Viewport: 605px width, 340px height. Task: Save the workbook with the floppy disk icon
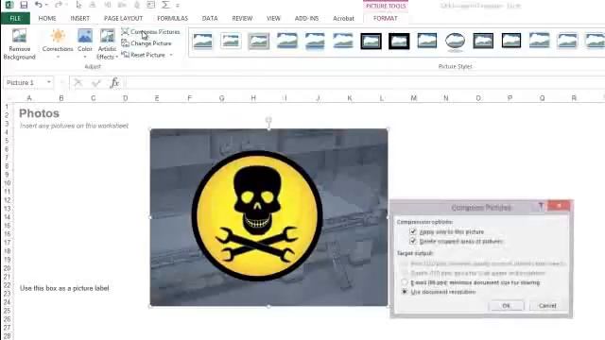(24, 5)
